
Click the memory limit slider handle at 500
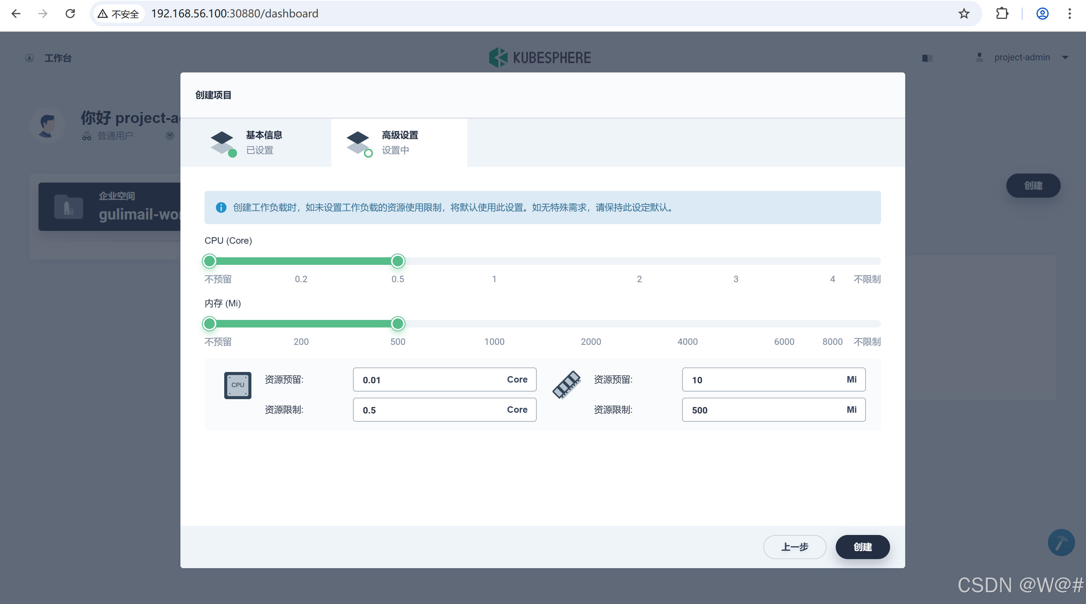397,324
